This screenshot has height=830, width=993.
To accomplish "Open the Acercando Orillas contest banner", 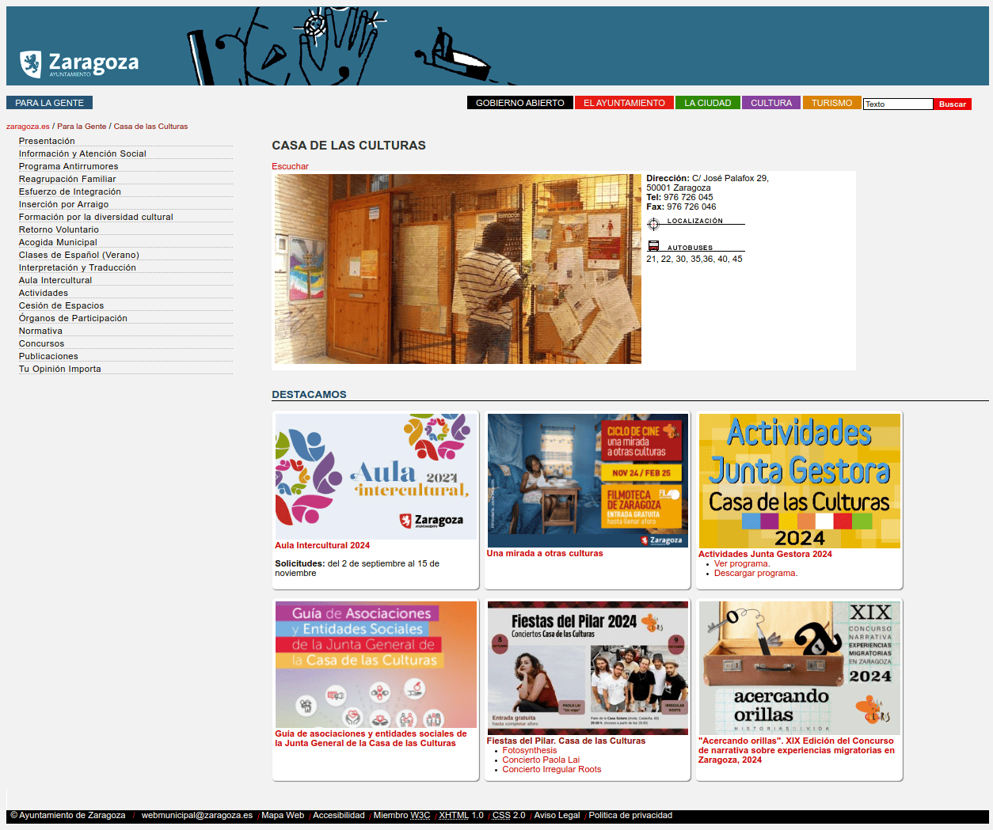I will coord(799,668).
